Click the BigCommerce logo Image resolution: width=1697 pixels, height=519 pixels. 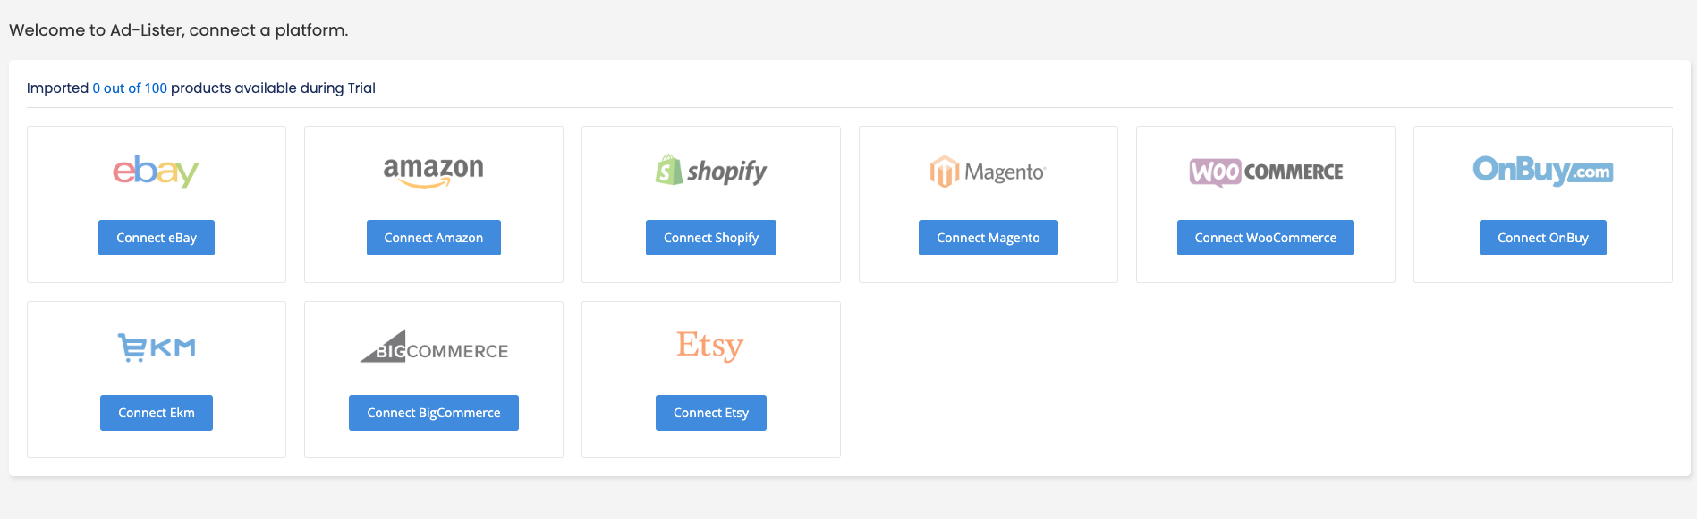tap(434, 347)
